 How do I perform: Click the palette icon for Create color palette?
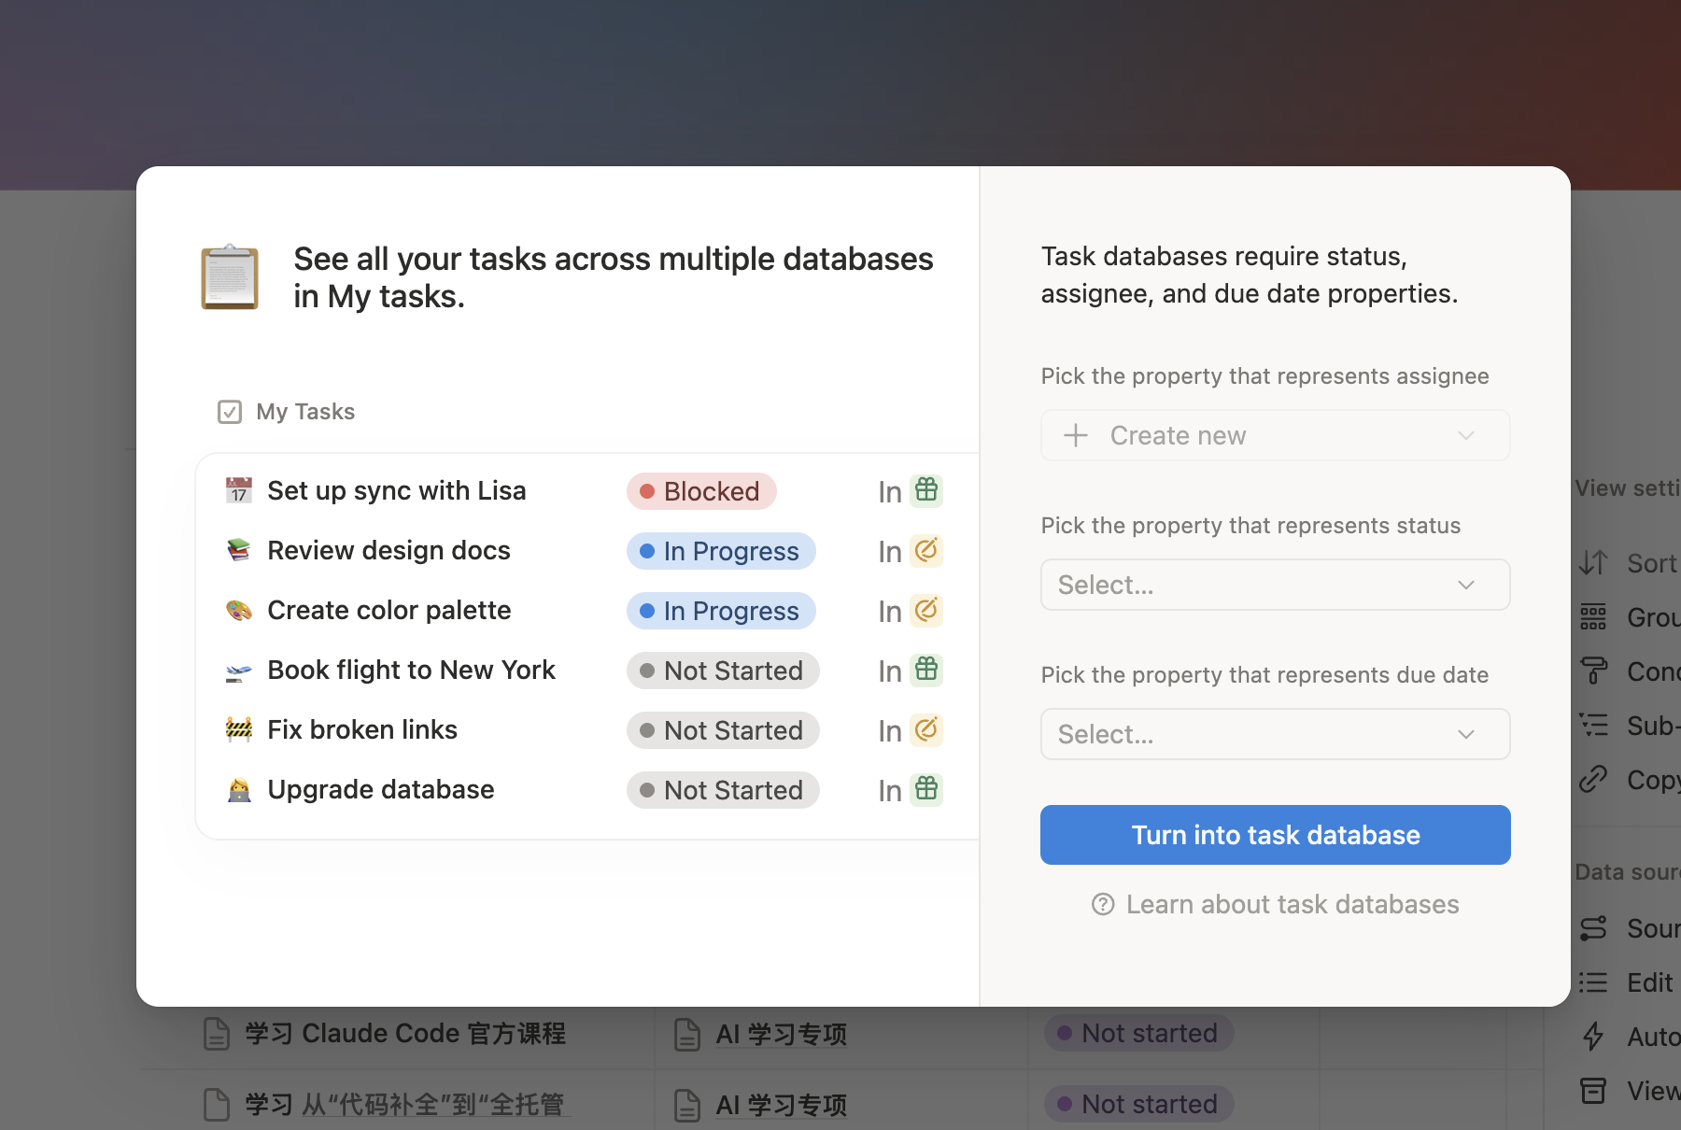click(x=239, y=610)
